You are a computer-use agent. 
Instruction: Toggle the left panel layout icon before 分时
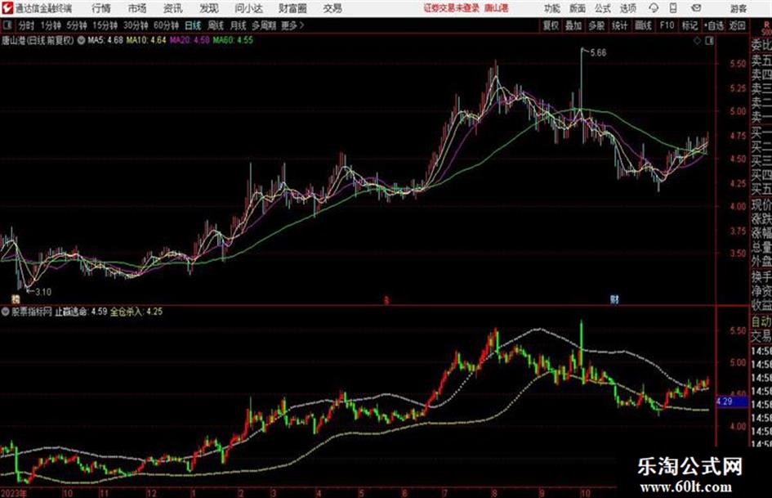coord(7,25)
